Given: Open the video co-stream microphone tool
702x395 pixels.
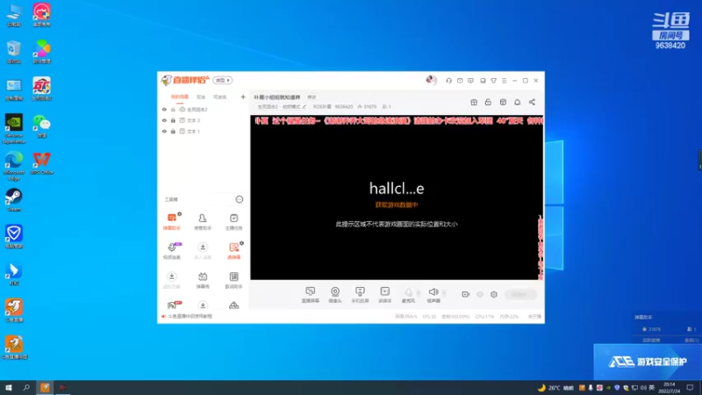Looking at the screenshot, I should tap(172, 251).
